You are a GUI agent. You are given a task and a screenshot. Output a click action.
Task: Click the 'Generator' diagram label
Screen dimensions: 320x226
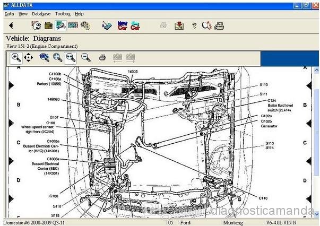pos(269,126)
